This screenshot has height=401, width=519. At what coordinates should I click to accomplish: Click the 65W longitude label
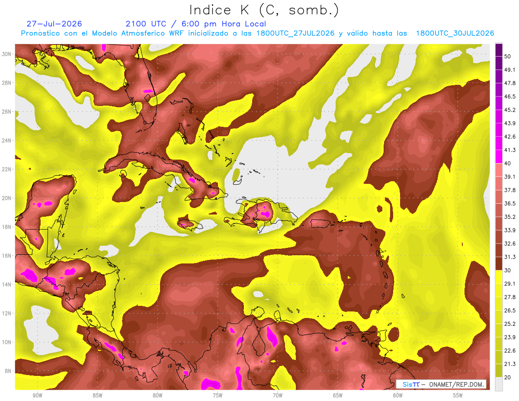pyautogui.click(x=338, y=396)
